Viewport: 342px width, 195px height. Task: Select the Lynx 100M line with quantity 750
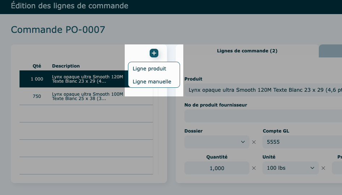click(72, 96)
